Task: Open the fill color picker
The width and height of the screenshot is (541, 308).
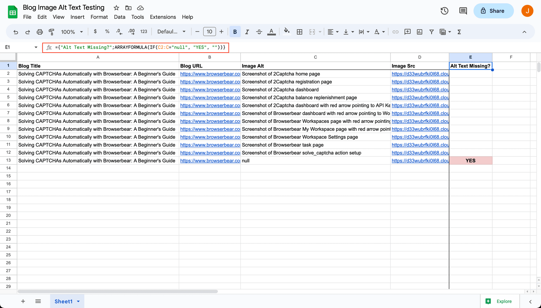Action: click(287, 32)
